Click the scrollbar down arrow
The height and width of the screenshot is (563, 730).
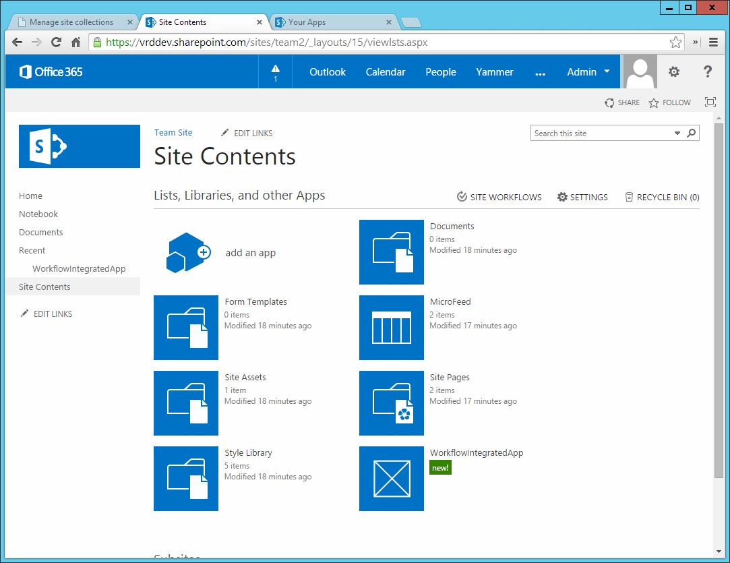(719, 552)
